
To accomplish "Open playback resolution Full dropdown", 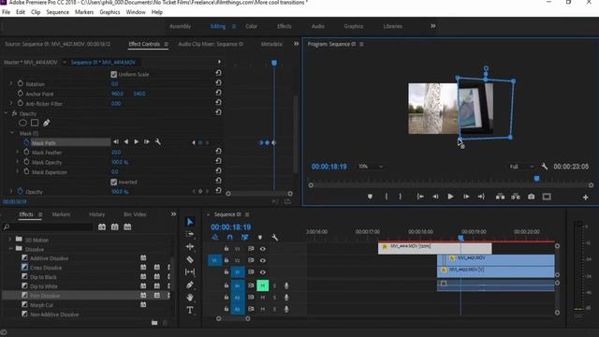I will tap(521, 167).
